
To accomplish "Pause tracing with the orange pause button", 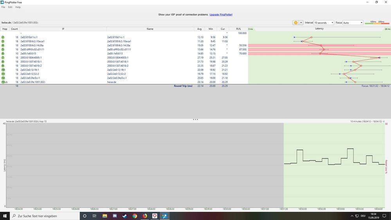I will click(296, 23).
